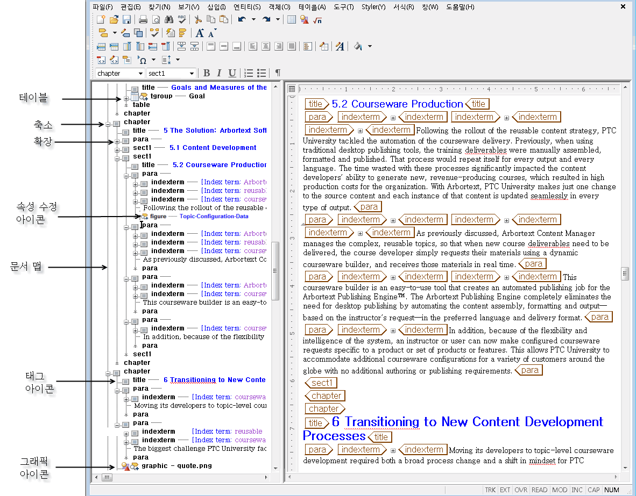
Task: Click the sect1 end tag in the document
Action: 321,383
